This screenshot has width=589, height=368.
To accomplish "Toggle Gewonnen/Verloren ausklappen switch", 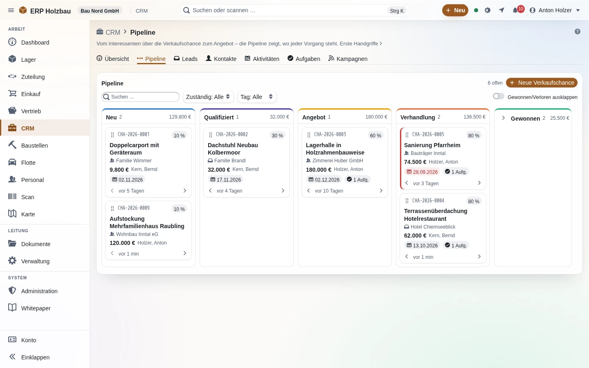I will pyautogui.click(x=499, y=96).
